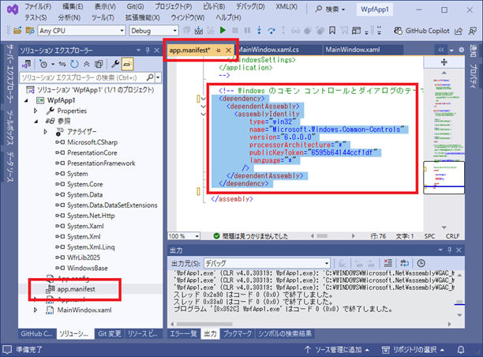
Task: Click リポジトリの選択 in status bar
Action: 413,350
